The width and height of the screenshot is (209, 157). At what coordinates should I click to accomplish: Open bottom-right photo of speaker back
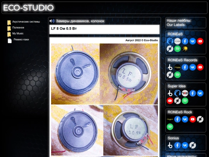click(131, 130)
